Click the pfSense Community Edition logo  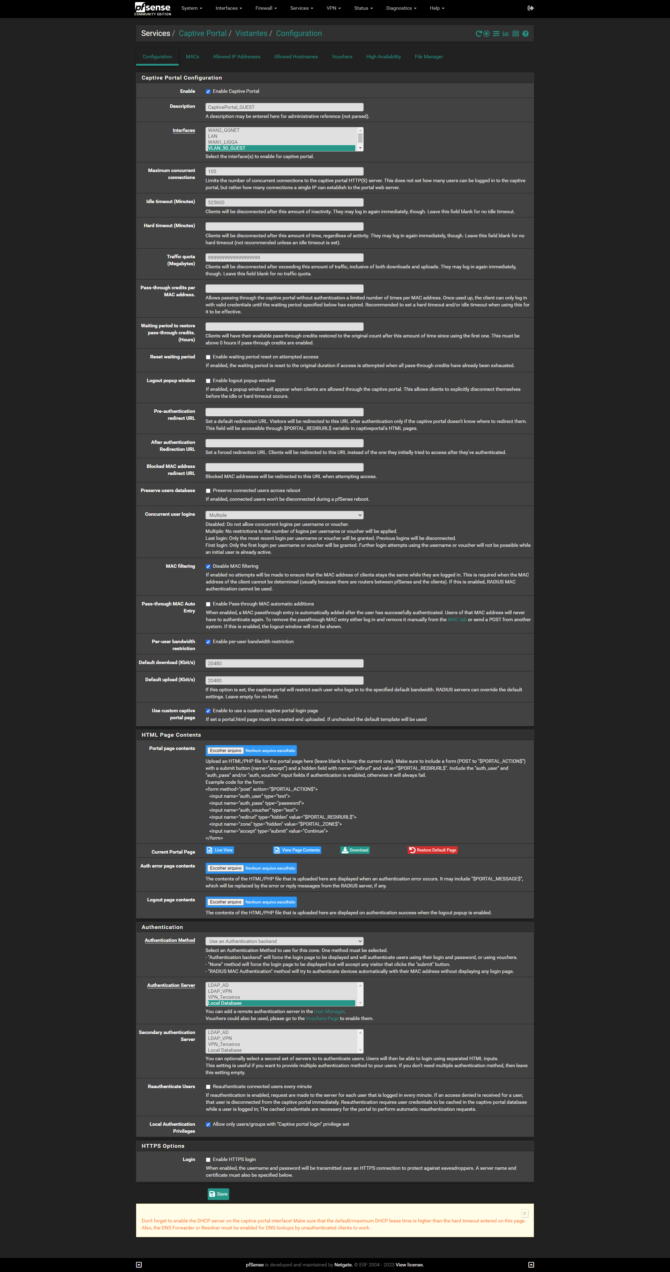[x=153, y=8]
